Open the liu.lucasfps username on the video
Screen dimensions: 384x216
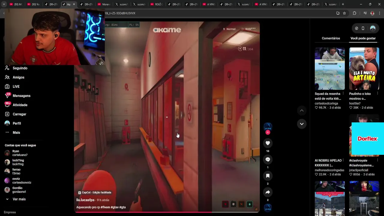pos(85,200)
